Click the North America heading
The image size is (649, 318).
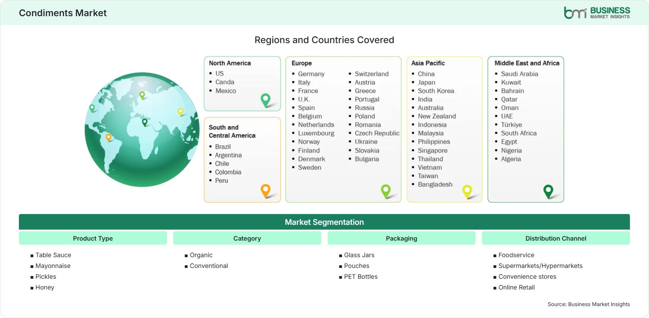(230, 63)
